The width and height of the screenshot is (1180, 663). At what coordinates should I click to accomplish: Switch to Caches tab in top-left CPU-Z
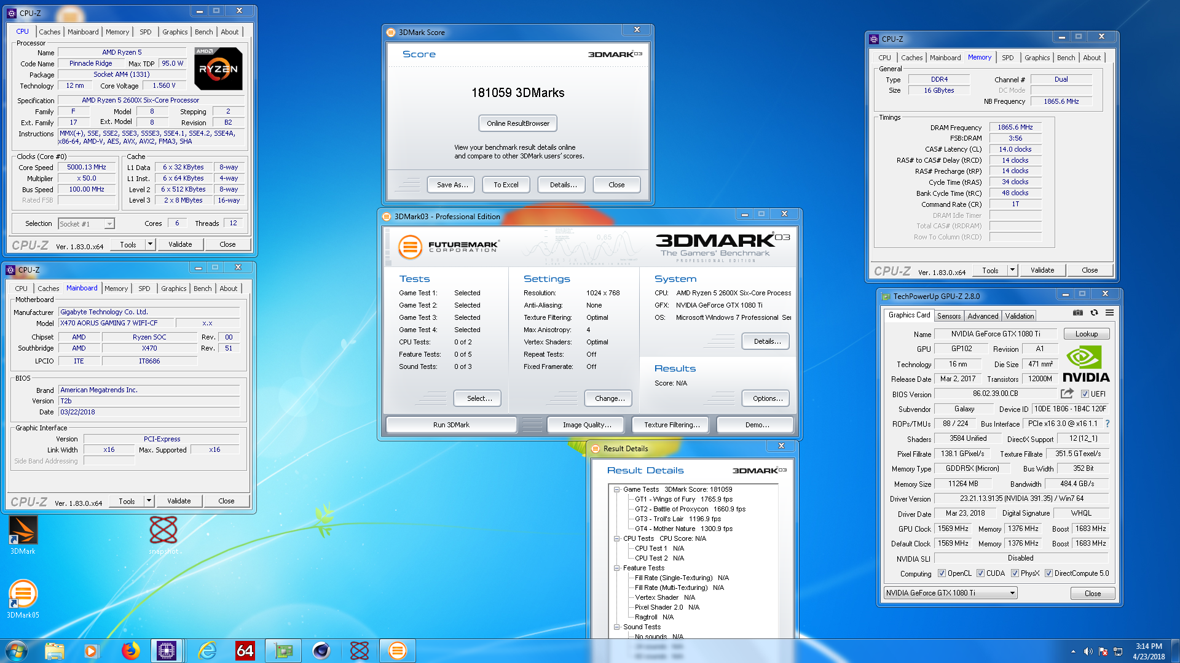click(x=49, y=32)
